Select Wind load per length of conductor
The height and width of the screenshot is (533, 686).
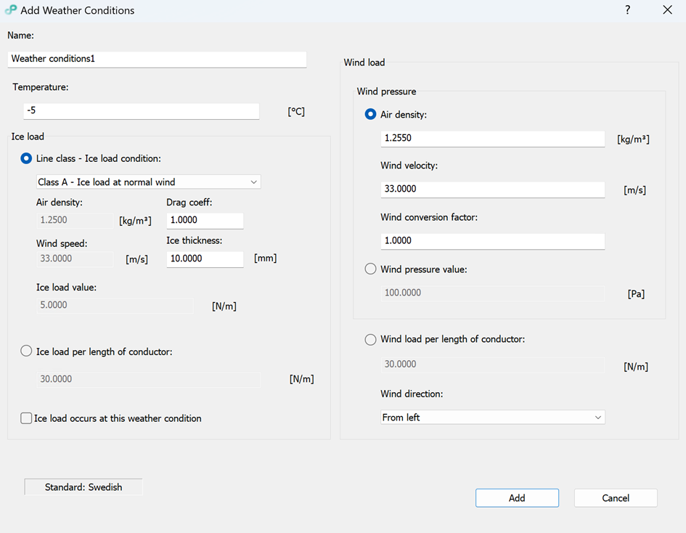tap(371, 339)
